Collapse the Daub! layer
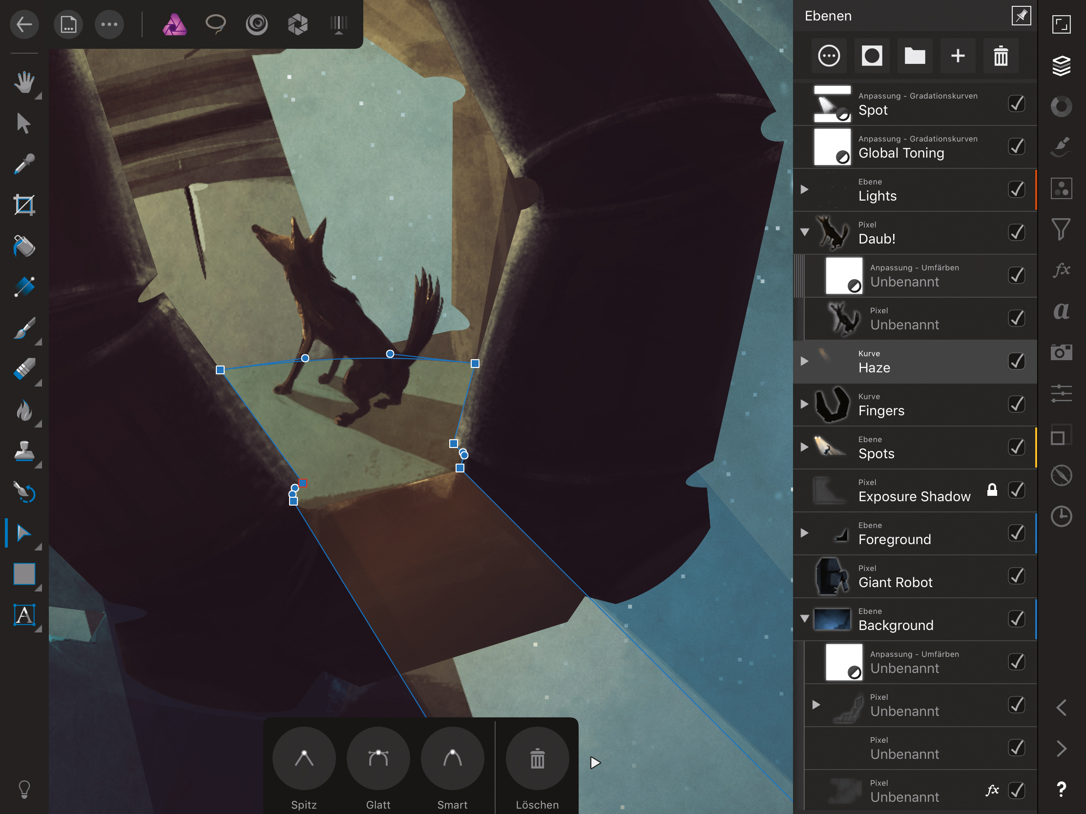The width and height of the screenshot is (1086, 814). pyautogui.click(x=804, y=232)
